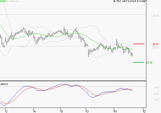The height and width of the screenshot is (113, 161).
Task: Click the MA20 legend label
Action: point(3,1)
